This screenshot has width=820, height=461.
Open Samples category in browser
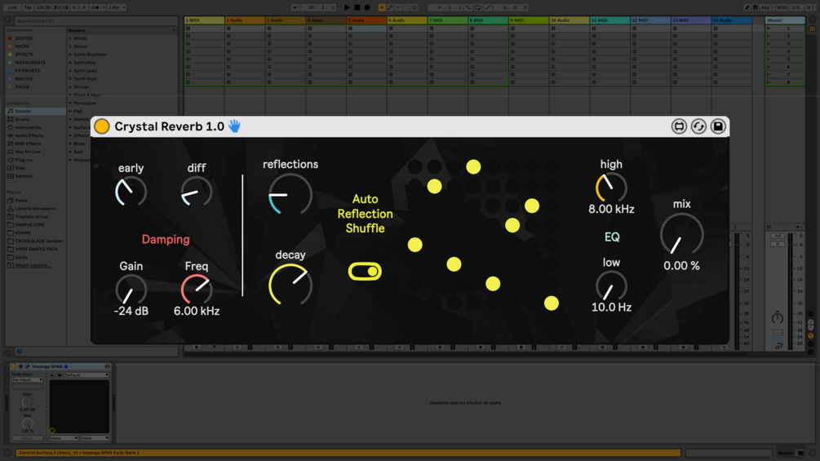pos(24,176)
